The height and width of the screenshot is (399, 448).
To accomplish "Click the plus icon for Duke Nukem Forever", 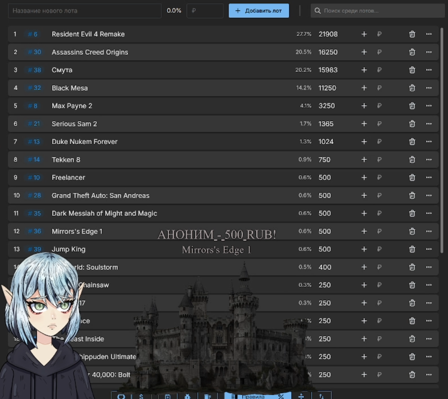I will [x=364, y=142].
